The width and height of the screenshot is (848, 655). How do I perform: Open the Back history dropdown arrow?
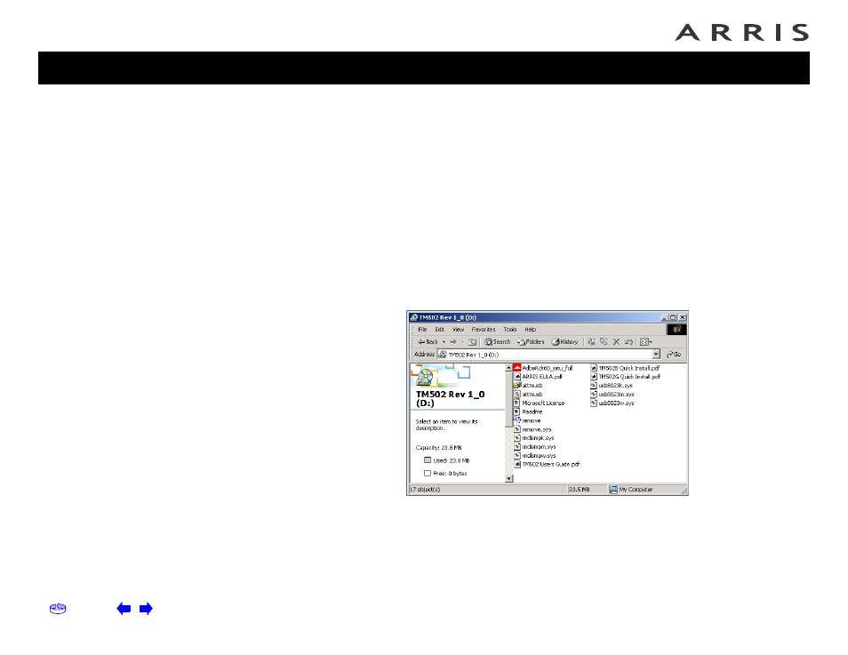tap(444, 342)
